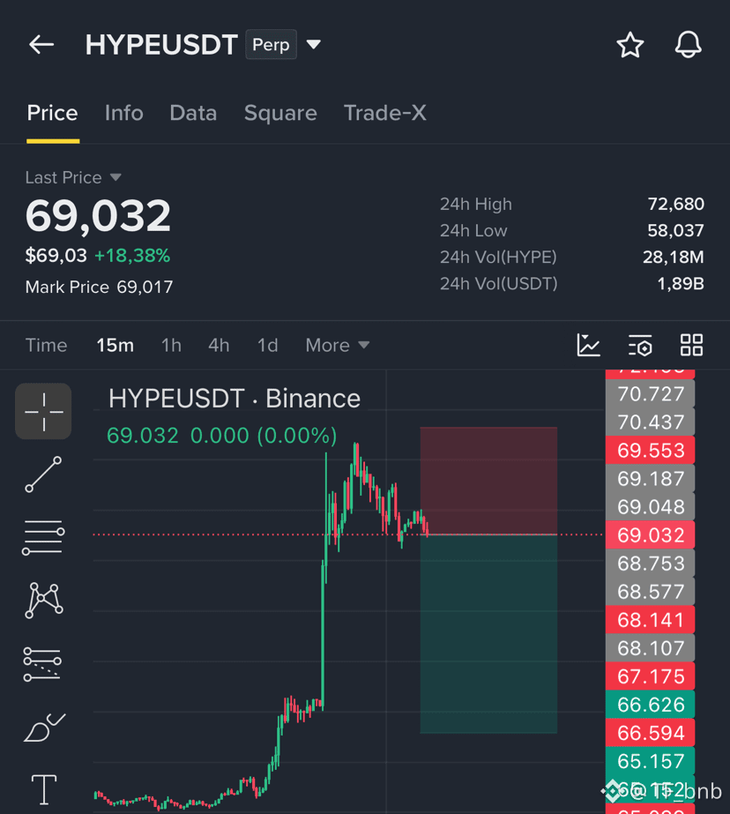Click the 66.626 green price label
Screen dimensions: 730x814
(x=650, y=705)
